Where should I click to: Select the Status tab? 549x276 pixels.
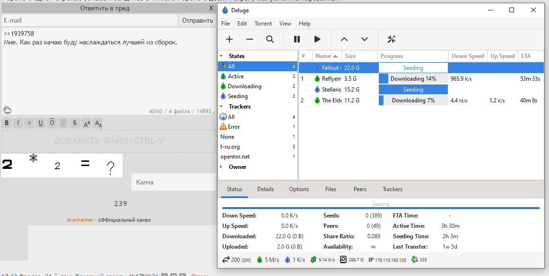[x=234, y=189]
